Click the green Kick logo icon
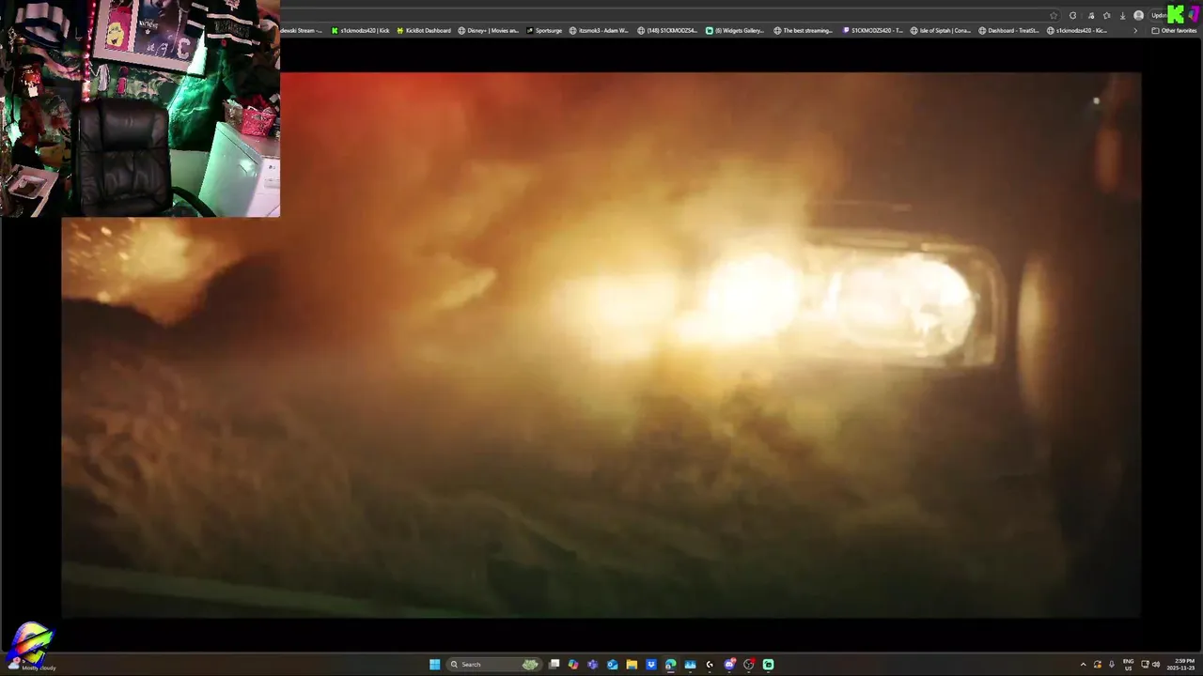The width and height of the screenshot is (1203, 676). pos(1176,14)
